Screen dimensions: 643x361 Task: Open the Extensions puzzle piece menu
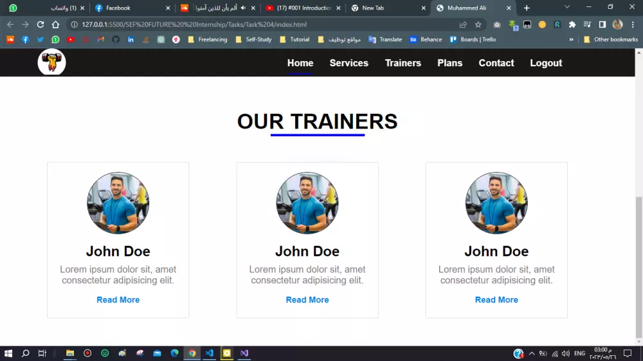[572, 24]
